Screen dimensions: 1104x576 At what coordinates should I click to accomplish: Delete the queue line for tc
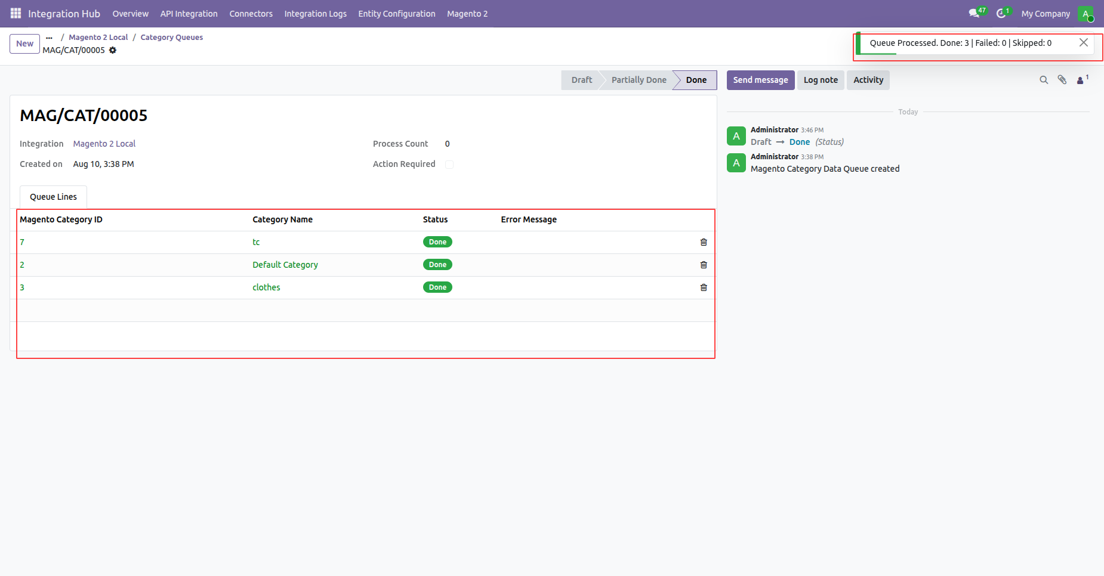point(704,242)
